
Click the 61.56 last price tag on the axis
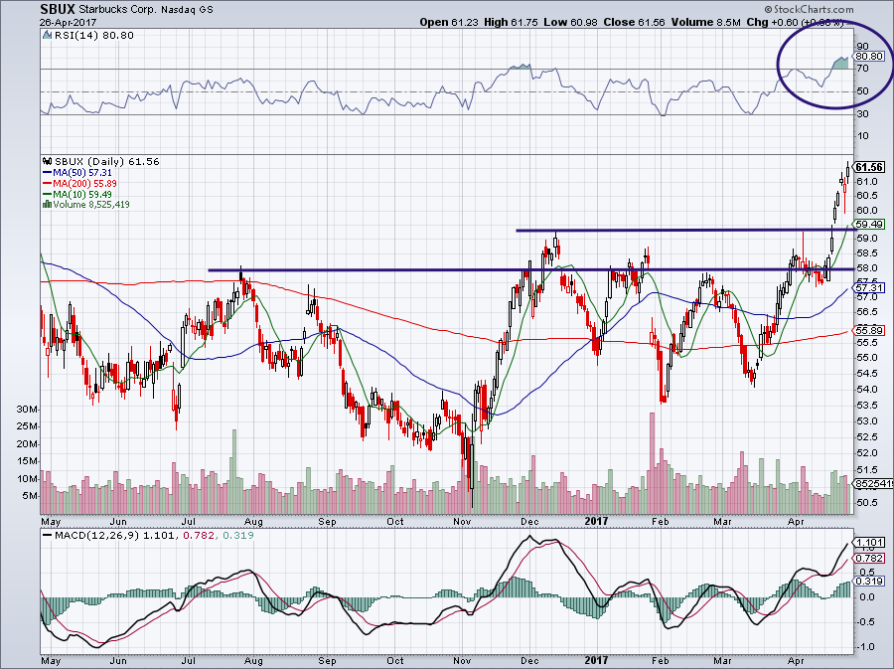tap(870, 167)
